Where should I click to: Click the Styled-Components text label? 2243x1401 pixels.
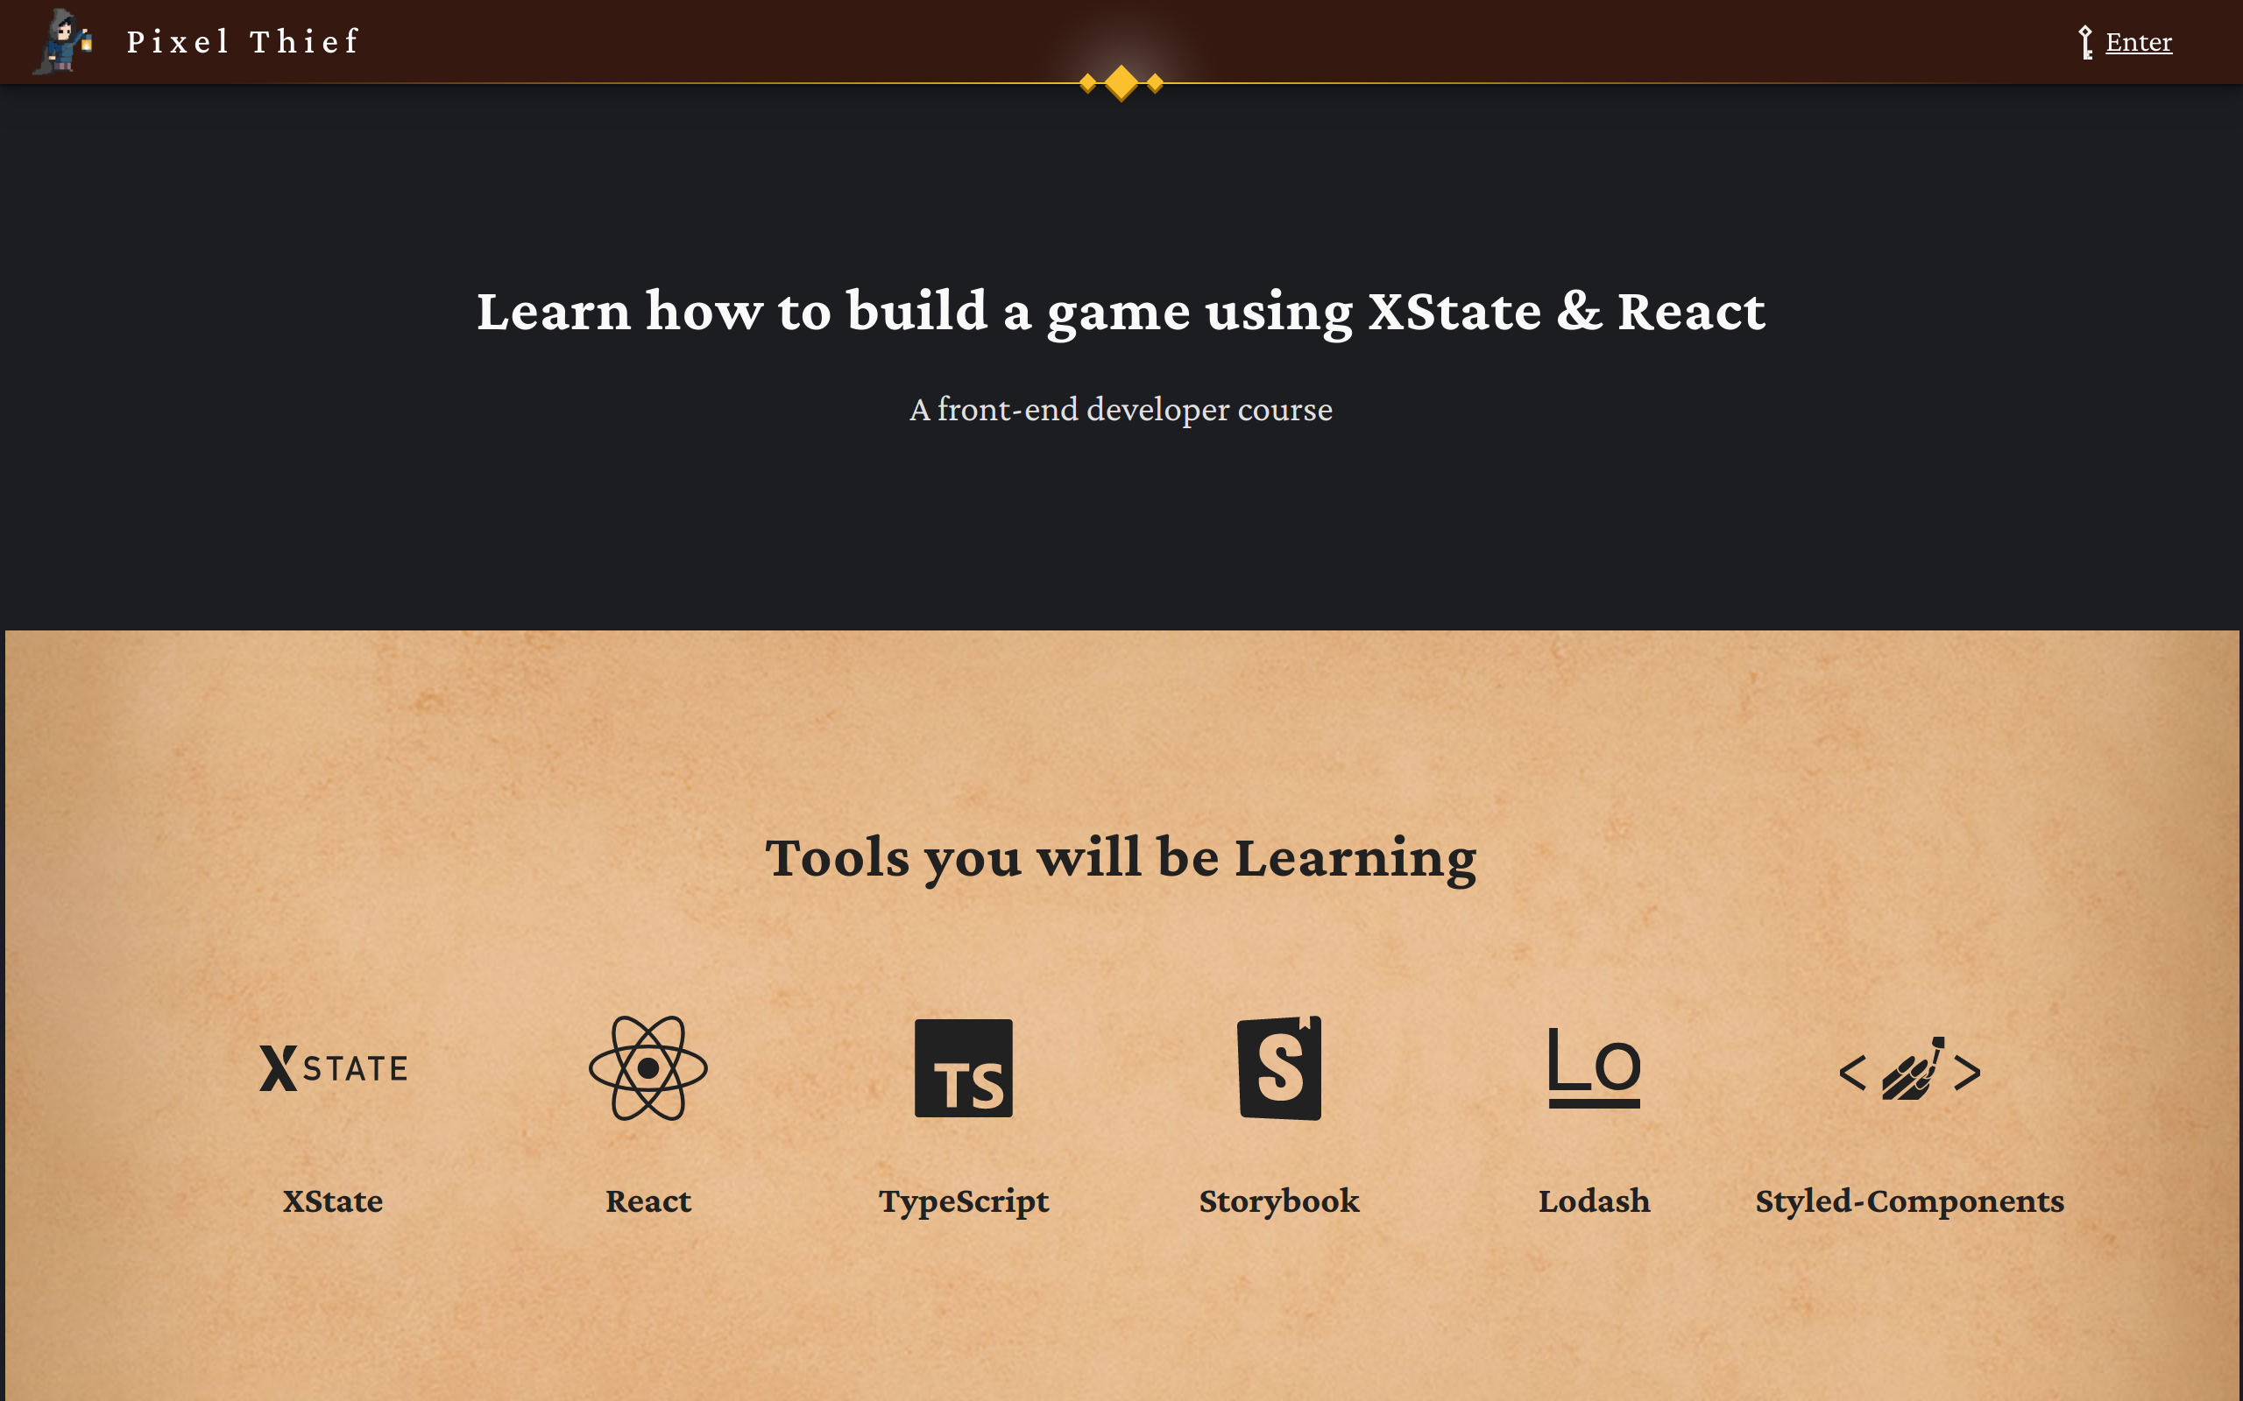[1909, 1201]
